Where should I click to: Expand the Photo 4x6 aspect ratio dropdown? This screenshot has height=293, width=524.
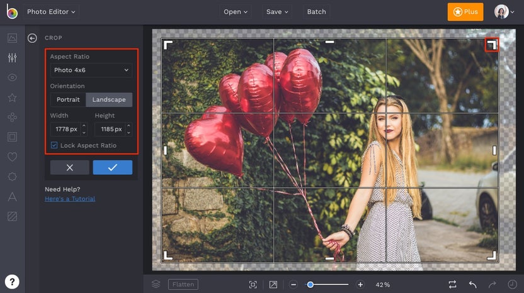click(x=91, y=70)
